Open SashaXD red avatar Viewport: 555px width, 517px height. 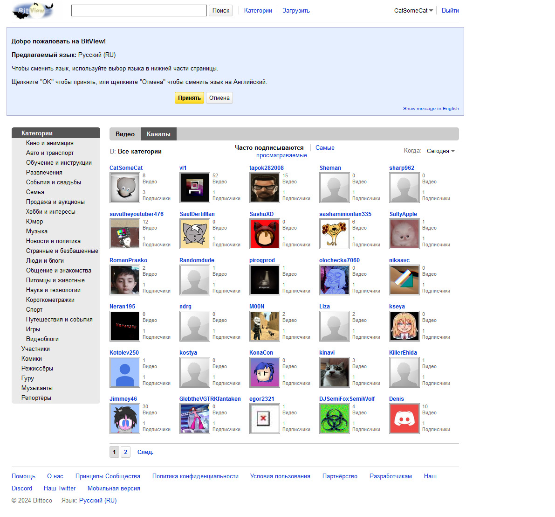(264, 234)
